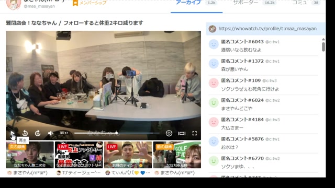Click the comment list scrollbar
Image resolution: width=335 pixels, height=188 pixels.
click(x=323, y=46)
